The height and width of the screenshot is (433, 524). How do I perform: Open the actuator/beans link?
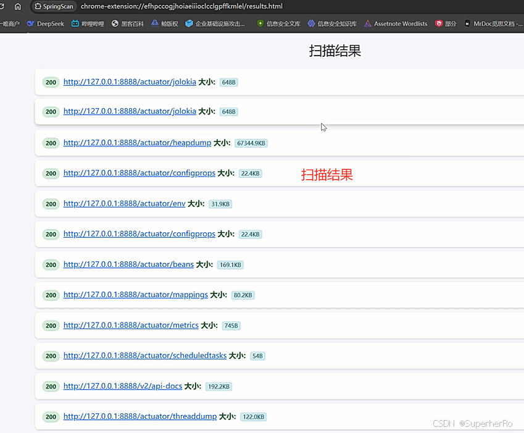[128, 264]
